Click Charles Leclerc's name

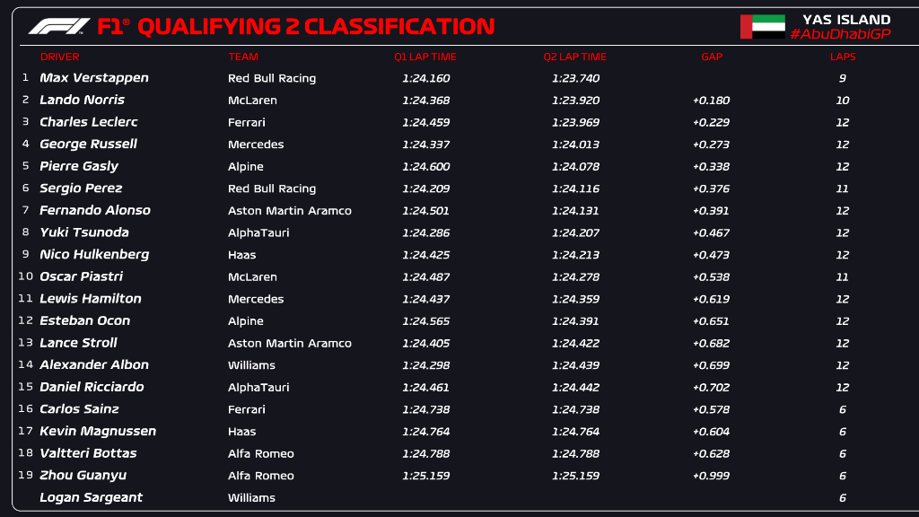(x=89, y=122)
